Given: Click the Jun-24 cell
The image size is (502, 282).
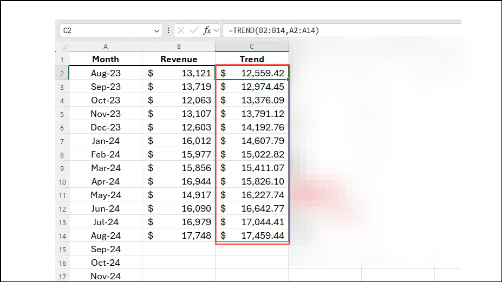Looking at the screenshot, I should 106,208.
